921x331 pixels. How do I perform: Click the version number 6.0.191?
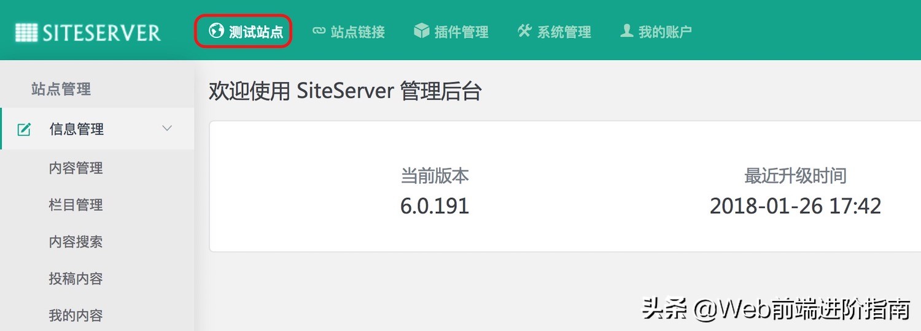point(435,206)
